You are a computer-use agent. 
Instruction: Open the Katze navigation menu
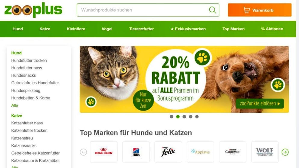45,29
